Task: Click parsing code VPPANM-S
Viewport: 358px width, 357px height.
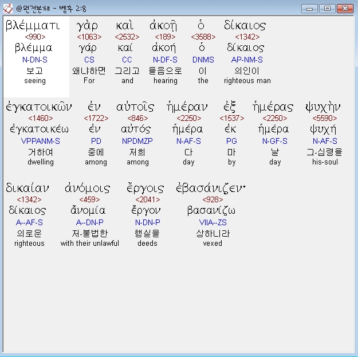Action: [x=41, y=141]
